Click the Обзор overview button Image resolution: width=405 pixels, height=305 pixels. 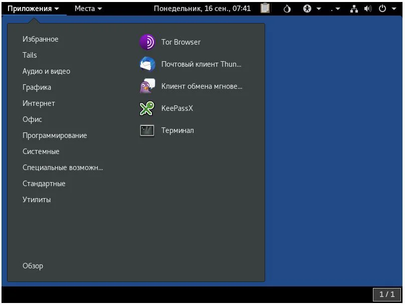pyautogui.click(x=33, y=266)
